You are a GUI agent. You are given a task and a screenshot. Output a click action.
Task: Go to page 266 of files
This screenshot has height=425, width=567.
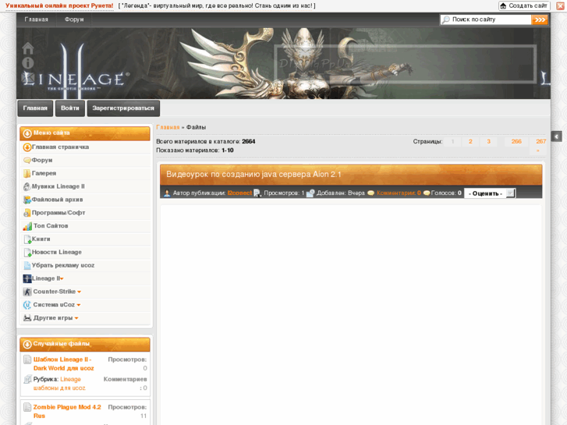tap(516, 142)
